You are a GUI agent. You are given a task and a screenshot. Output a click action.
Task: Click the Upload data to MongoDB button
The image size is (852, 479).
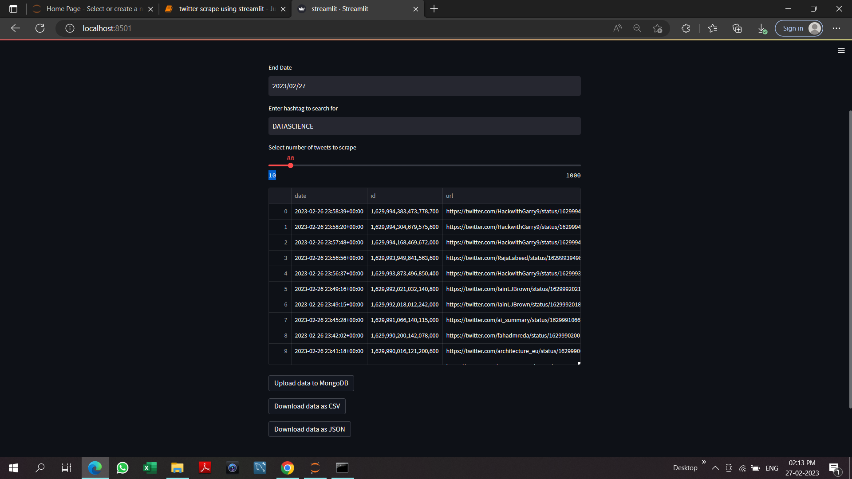coord(311,383)
